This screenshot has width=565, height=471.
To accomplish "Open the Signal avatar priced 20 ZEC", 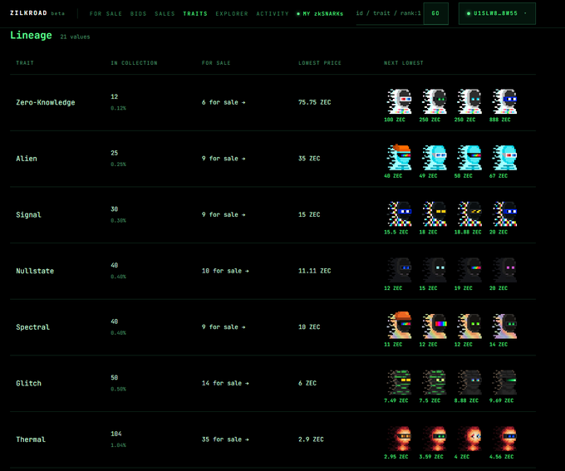I will [504, 214].
